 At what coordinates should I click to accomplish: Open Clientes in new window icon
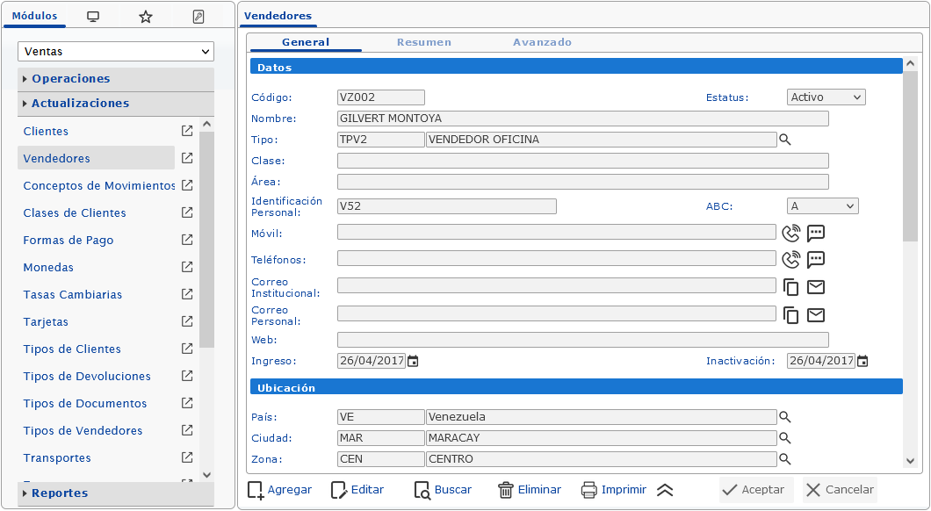click(x=187, y=131)
